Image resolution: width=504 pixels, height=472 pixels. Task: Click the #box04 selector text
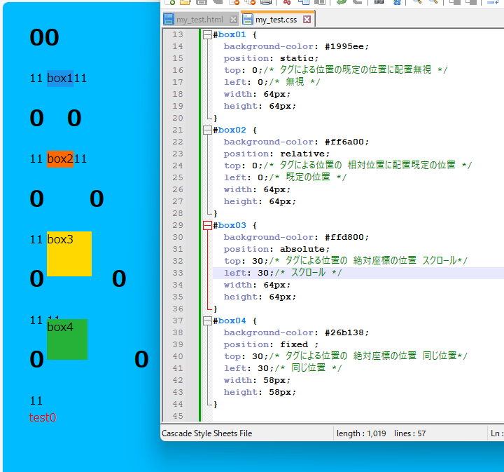click(x=230, y=321)
